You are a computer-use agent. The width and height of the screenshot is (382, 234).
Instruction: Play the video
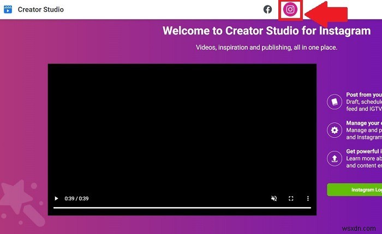[x=56, y=198]
